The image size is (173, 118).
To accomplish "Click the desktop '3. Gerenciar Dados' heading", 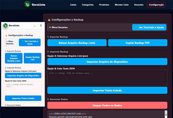I will [x=58, y=99].
